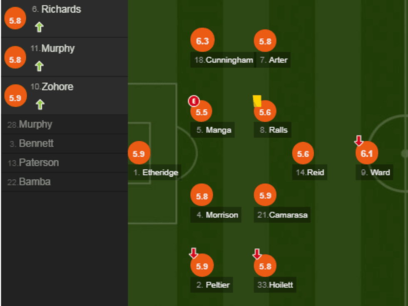
Task: Click green arrow under 11. Murphy
Action: coord(39,66)
